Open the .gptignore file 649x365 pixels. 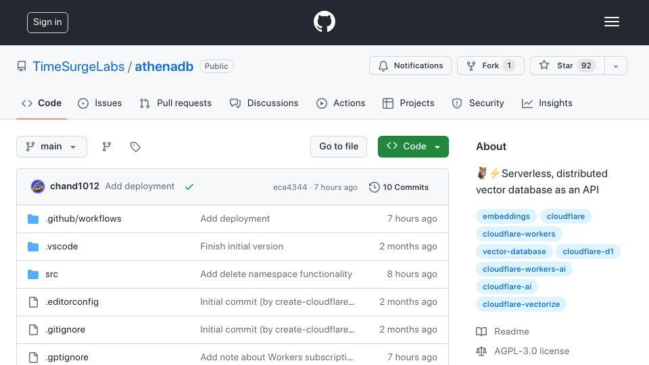[x=67, y=357]
